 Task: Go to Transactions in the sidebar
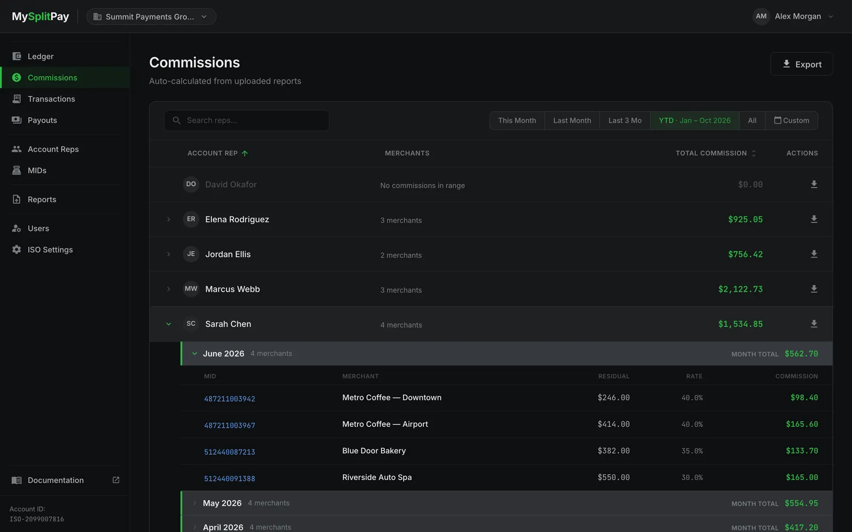(x=65, y=99)
